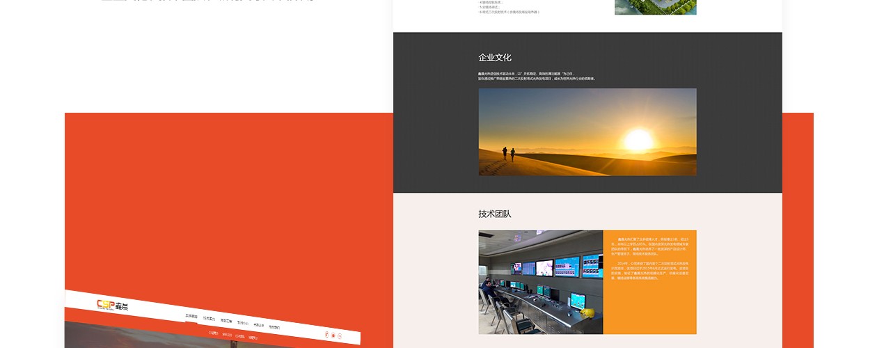Click the third white sub-navigation link
Screen dimensions: 877x348
[239, 336]
